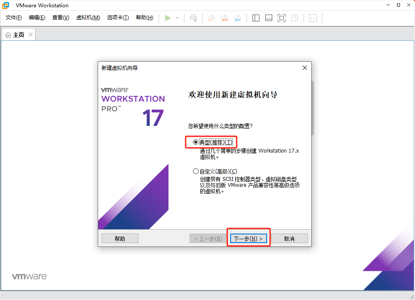Screen dimensions: 415x300
Task: Toggle the thumbnail bar view icon
Action: point(269,18)
